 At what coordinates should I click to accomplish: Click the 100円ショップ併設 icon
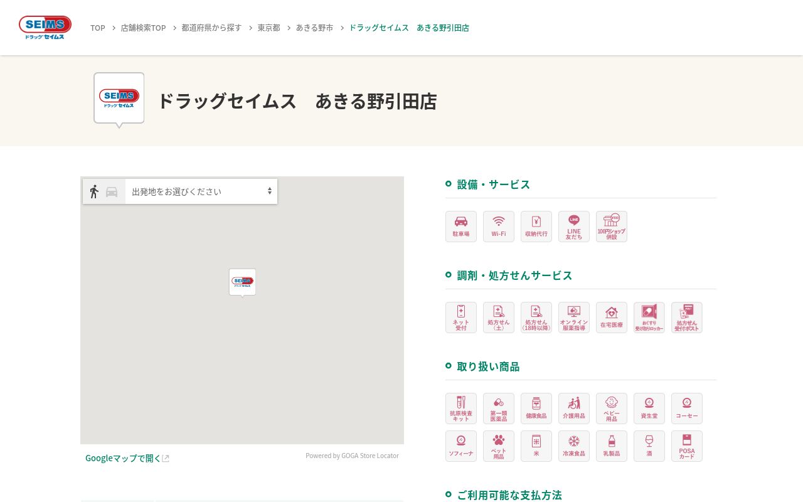coord(612,227)
